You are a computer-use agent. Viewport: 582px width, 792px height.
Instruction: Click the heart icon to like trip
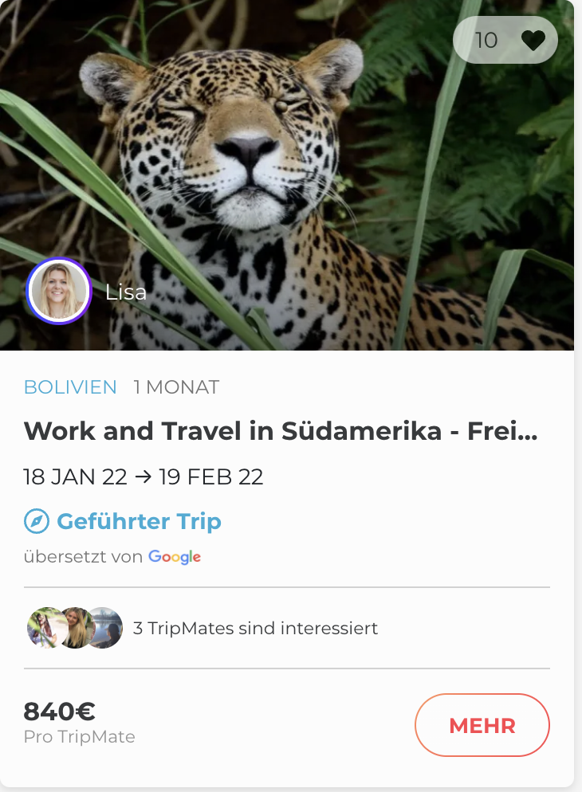(533, 40)
